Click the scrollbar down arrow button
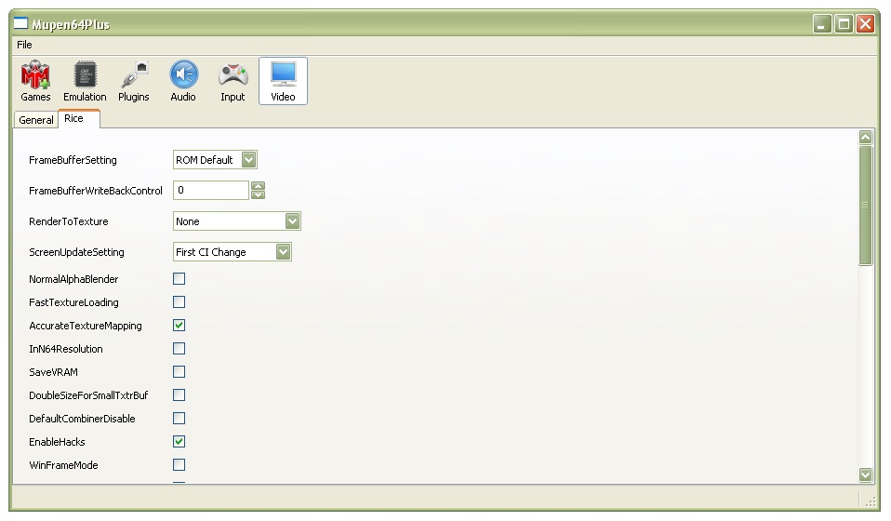Image resolution: width=891 pixels, height=521 pixels. (x=866, y=474)
